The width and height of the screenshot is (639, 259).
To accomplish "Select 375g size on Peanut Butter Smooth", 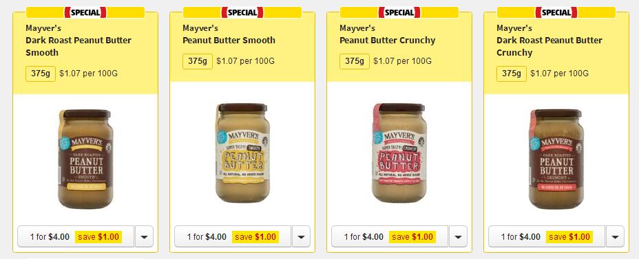I will (x=198, y=61).
